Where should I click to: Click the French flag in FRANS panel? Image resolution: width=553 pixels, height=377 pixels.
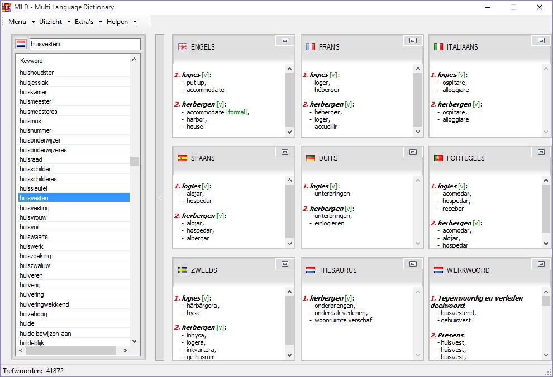(x=311, y=47)
